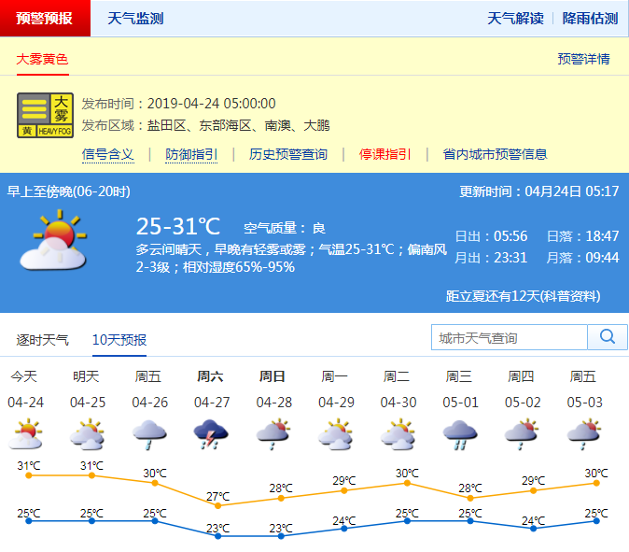Click the 05-03 forecast weather icon
The width and height of the screenshot is (629, 552).
tap(583, 434)
